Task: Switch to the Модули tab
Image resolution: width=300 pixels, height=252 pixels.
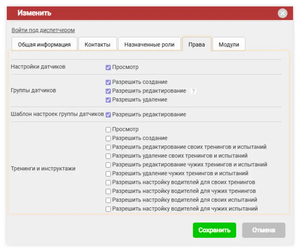Action: 229,44
